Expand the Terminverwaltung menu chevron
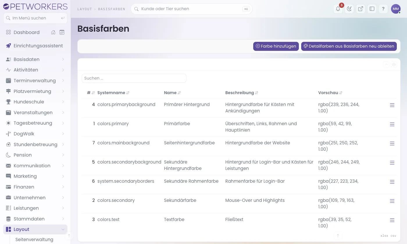Viewport: 407px width, 244px height. point(63,80)
